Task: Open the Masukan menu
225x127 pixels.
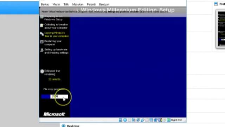Action: coord(78,5)
